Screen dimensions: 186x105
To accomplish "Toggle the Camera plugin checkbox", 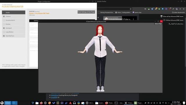I will 4,16.
